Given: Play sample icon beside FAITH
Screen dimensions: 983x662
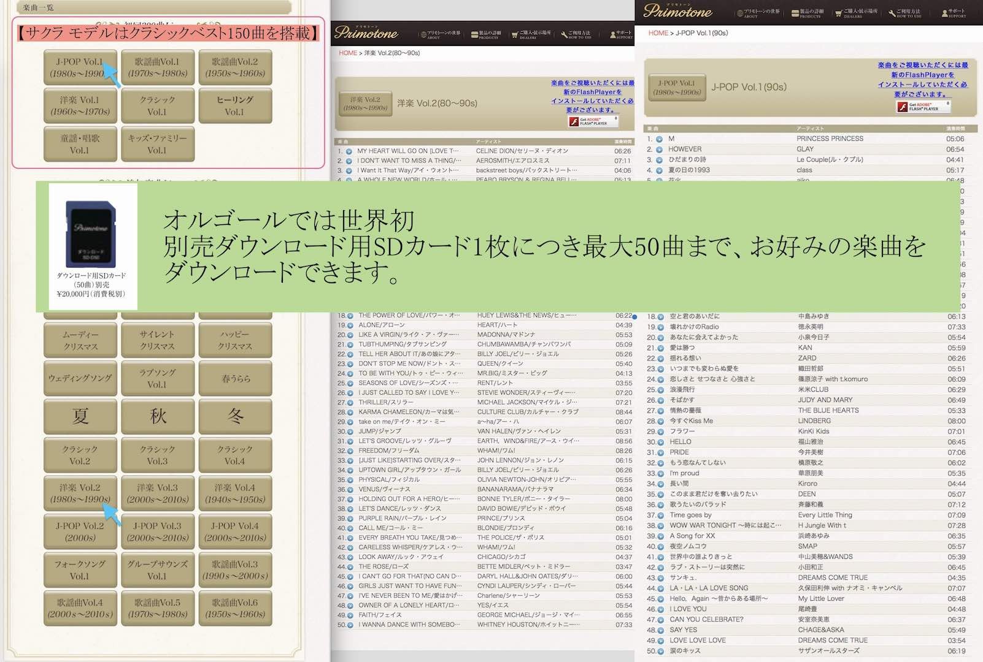Looking at the screenshot, I should pyautogui.click(x=350, y=615).
